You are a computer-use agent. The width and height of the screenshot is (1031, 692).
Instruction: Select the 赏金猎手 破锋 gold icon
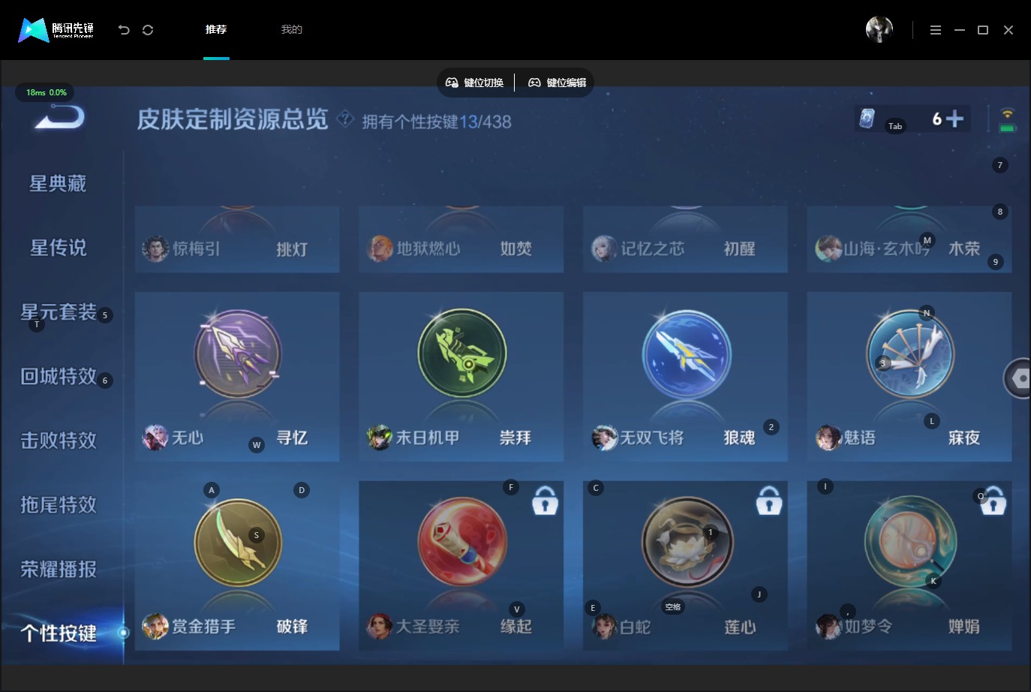(x=237, y=542)
